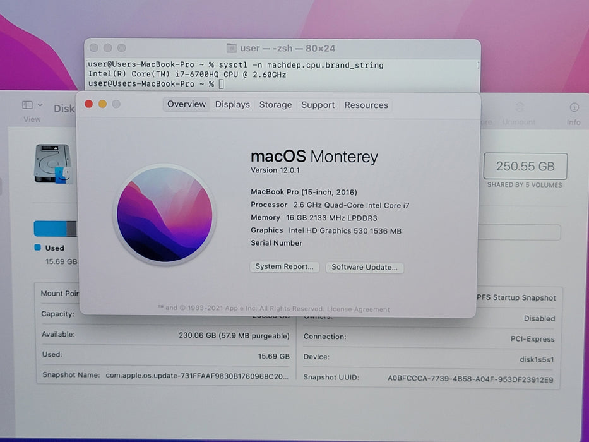Click the SHARED BY 5 VOLUMES label
Viewport: 589px width, 442px height.
coord(525,185)
